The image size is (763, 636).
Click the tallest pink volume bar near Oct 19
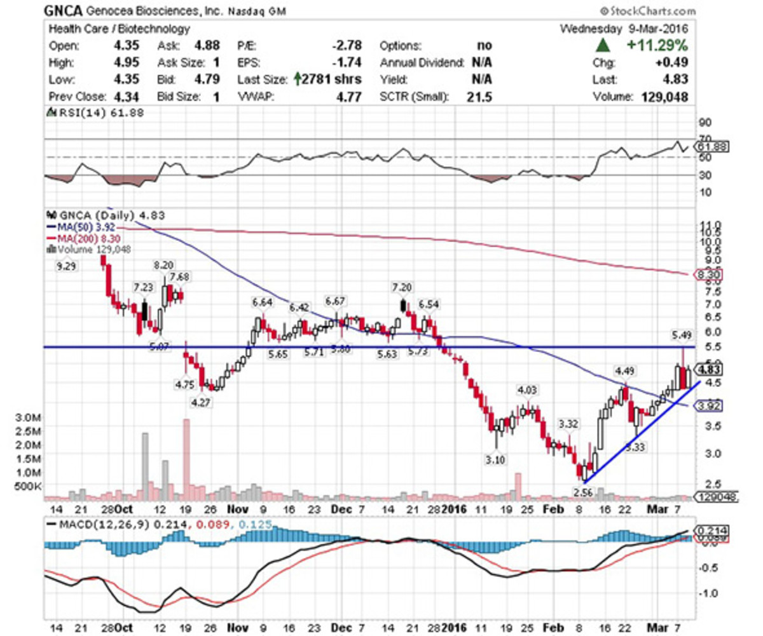[186, 460]
